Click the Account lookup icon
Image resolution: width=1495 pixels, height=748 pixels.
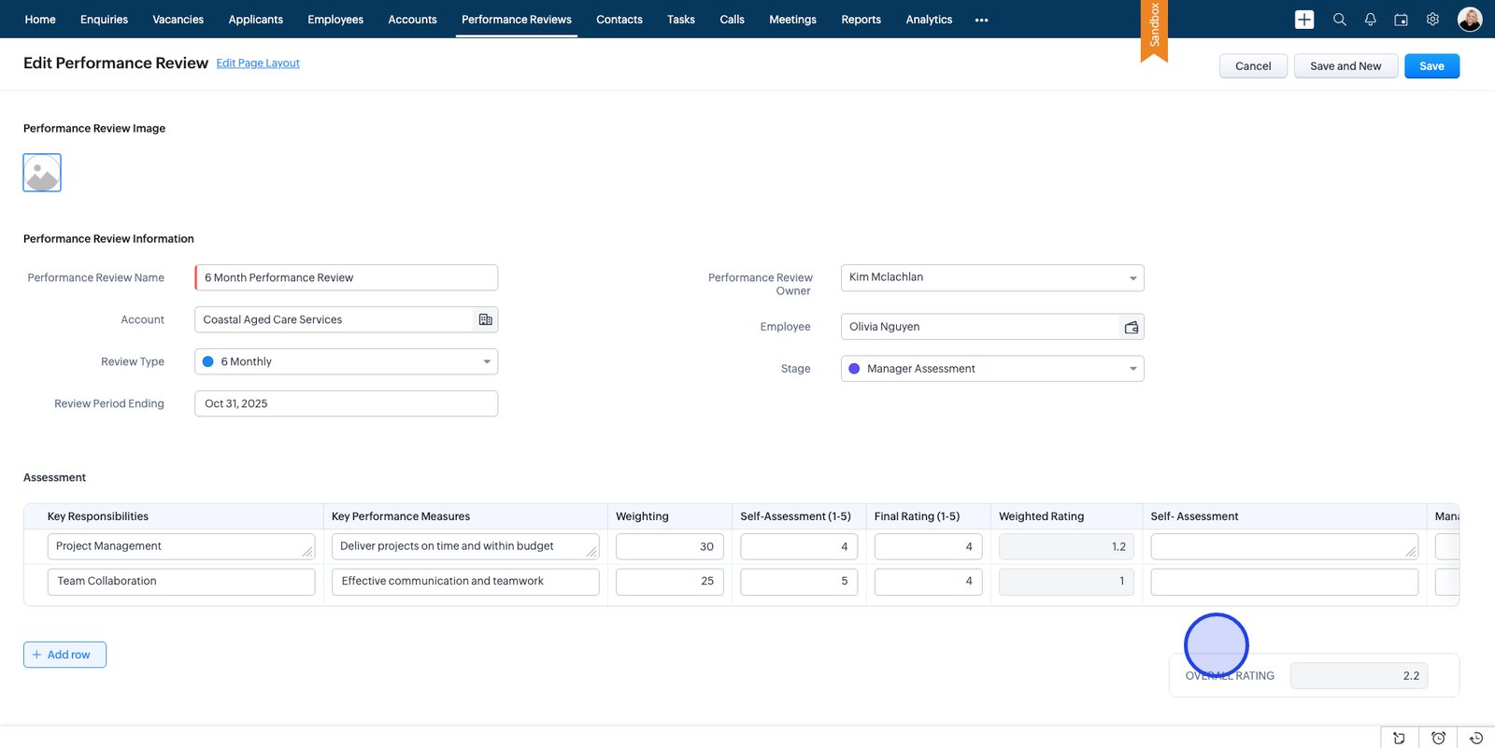485,319
